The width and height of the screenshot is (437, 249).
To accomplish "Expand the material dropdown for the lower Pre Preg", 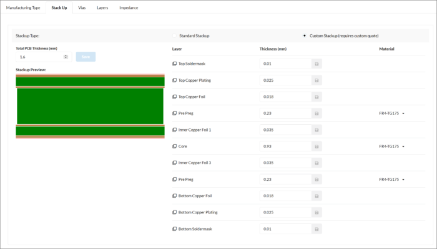I will pos(392,180).
